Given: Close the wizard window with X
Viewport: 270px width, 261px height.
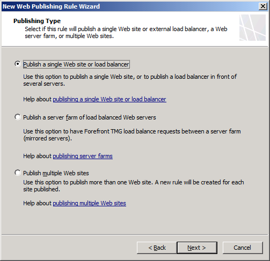Looking at the screenshot, I should [263, 6].
